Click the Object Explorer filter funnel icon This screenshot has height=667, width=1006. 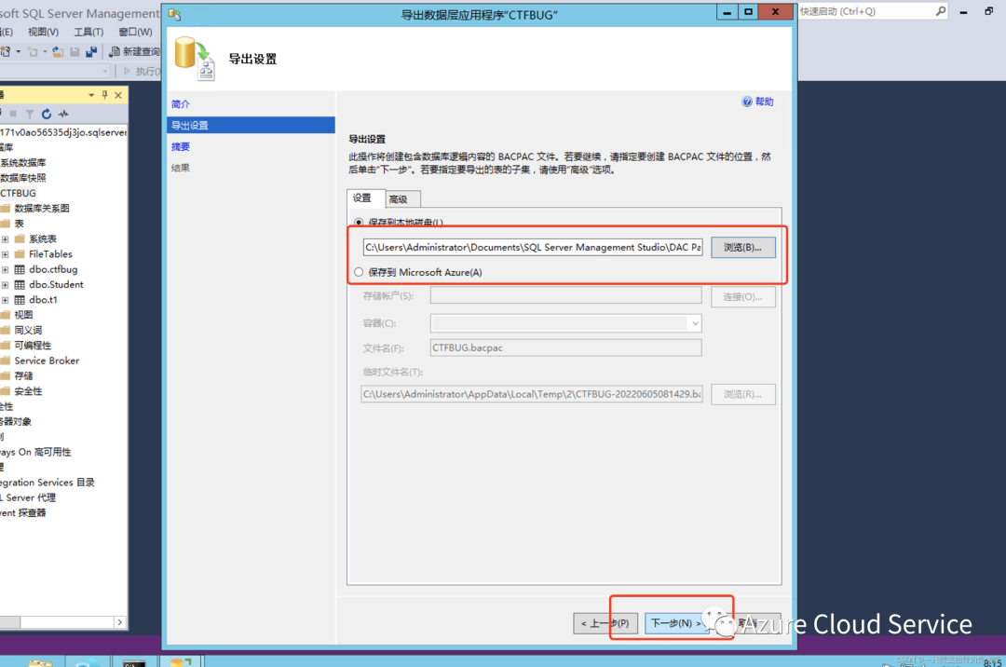[x=30, y=114]
